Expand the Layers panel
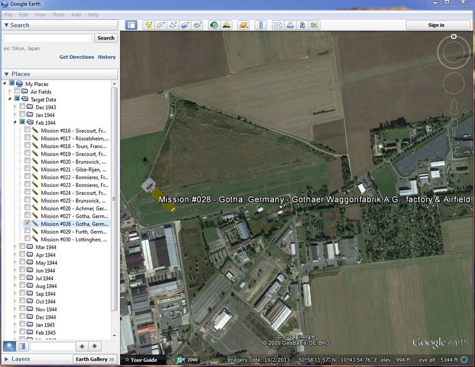The width and height of the screenshot is (475, 367). (7, 359)
